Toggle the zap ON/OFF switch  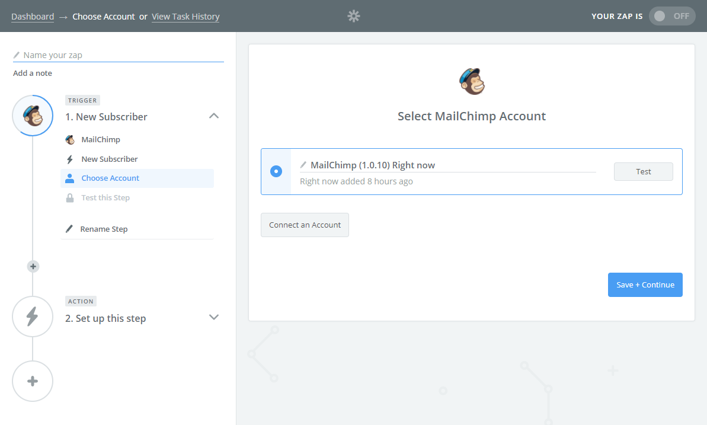pyautogui.click(x=671, y=16)
